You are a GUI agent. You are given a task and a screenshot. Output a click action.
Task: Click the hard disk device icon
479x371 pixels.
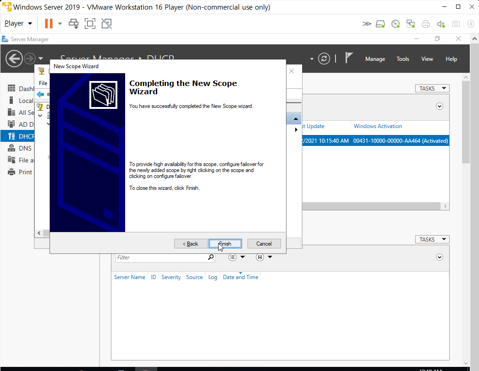(x=380, y=24)
